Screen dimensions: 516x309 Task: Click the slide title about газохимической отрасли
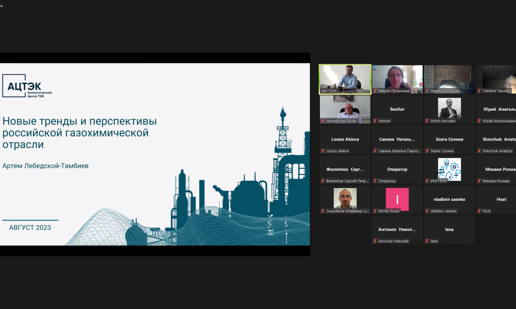[80, 133]
